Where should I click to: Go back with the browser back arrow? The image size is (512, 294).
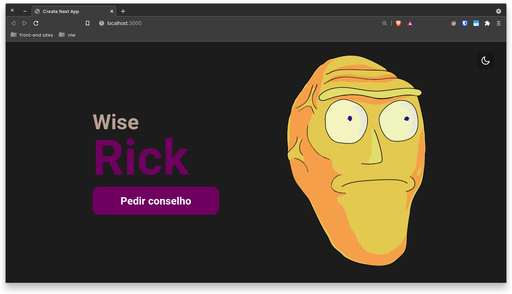13,23
